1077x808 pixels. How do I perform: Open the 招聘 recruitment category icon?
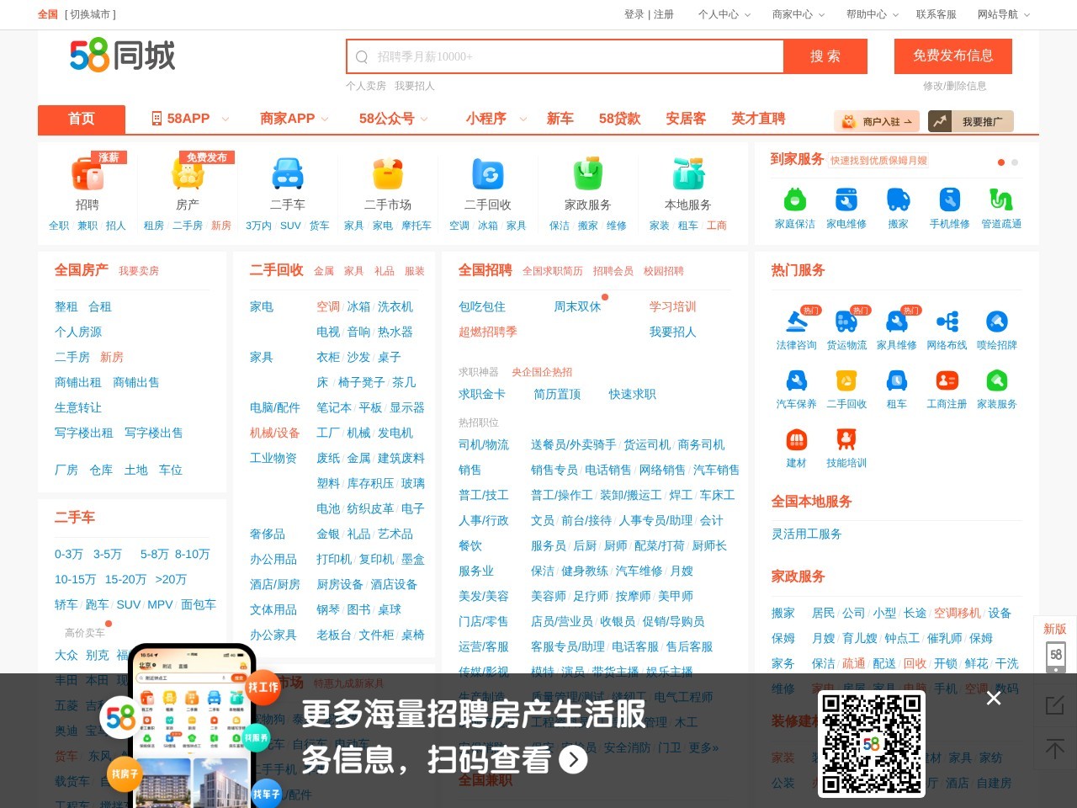88,173
